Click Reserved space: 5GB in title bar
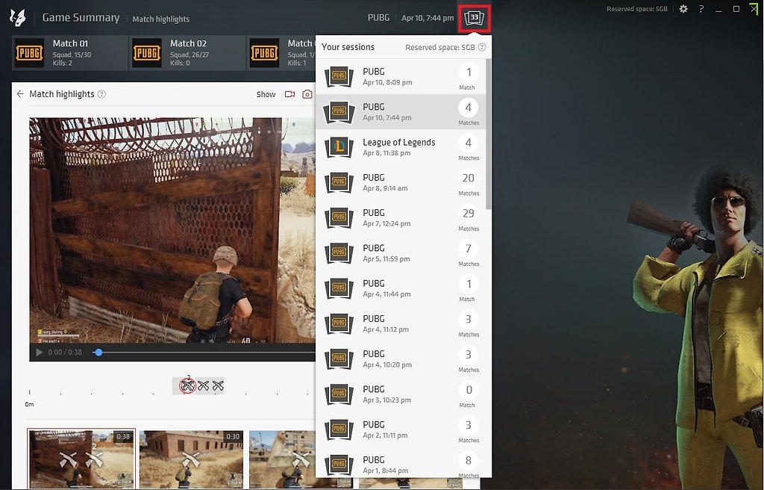 [637, 9]
